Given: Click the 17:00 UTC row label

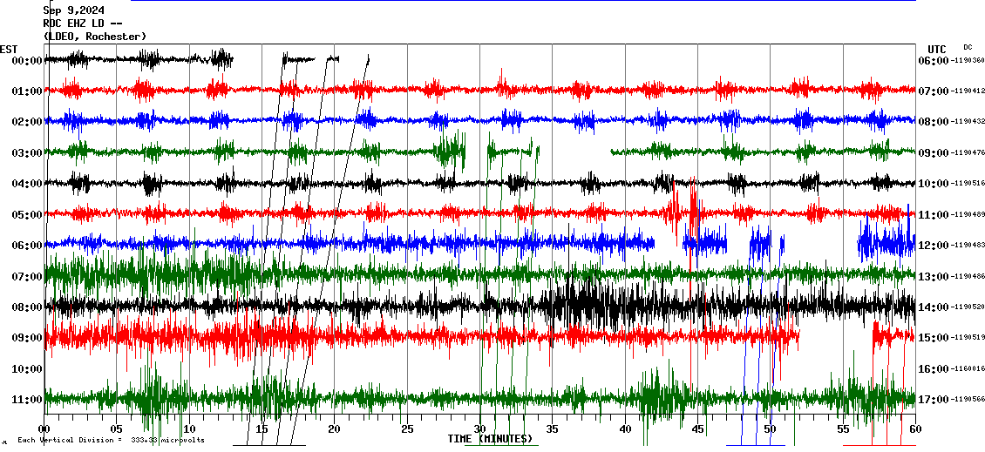Looking at the screenshot, I should click(933, 400).
